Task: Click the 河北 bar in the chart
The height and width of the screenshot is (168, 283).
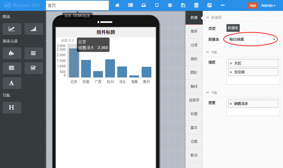Action: (122, 72)
